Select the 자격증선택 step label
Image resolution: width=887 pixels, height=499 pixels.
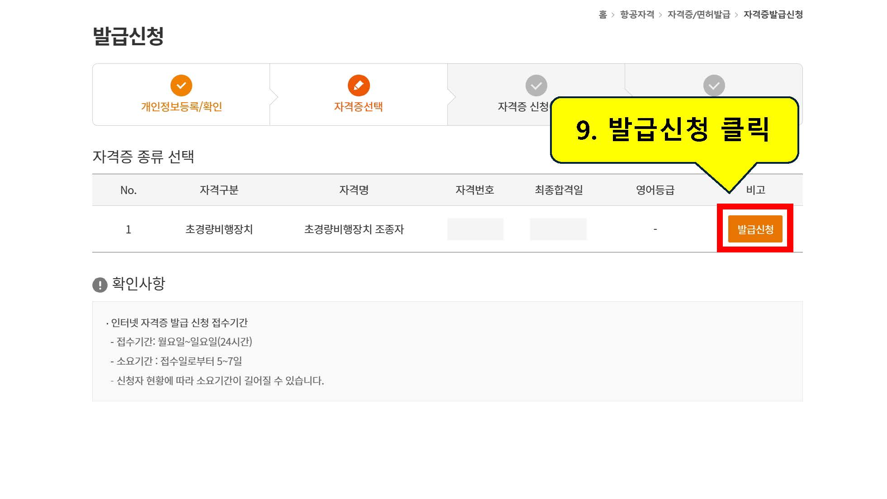(x=359, y=107)
